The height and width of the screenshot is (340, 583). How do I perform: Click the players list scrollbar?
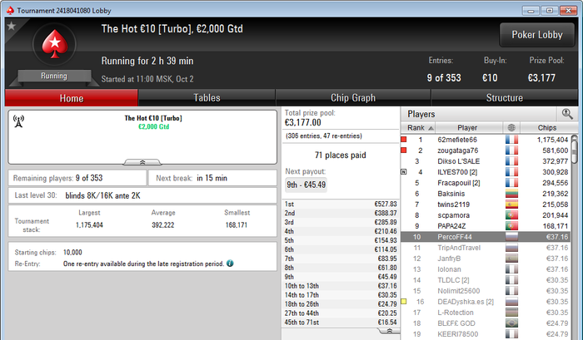click(575, 236)
